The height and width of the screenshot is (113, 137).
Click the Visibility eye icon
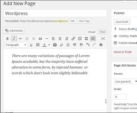click(x=115, y=36)
